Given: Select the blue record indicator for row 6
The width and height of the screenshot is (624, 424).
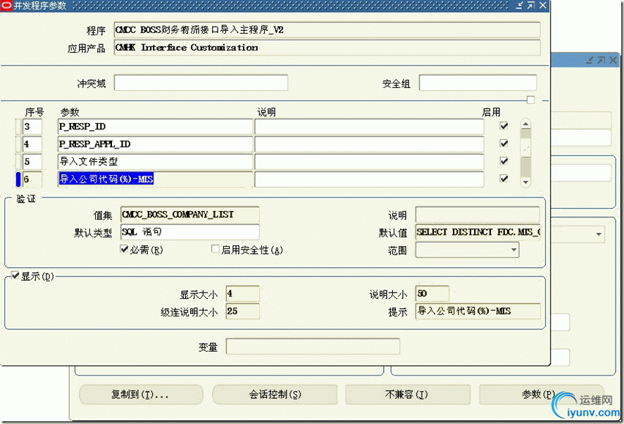Looking at the screenshot, I should click(18, 179).
